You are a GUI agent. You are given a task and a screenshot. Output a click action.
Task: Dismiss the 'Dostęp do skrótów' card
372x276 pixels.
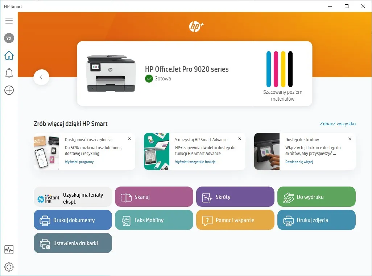(x=350, y=139)
